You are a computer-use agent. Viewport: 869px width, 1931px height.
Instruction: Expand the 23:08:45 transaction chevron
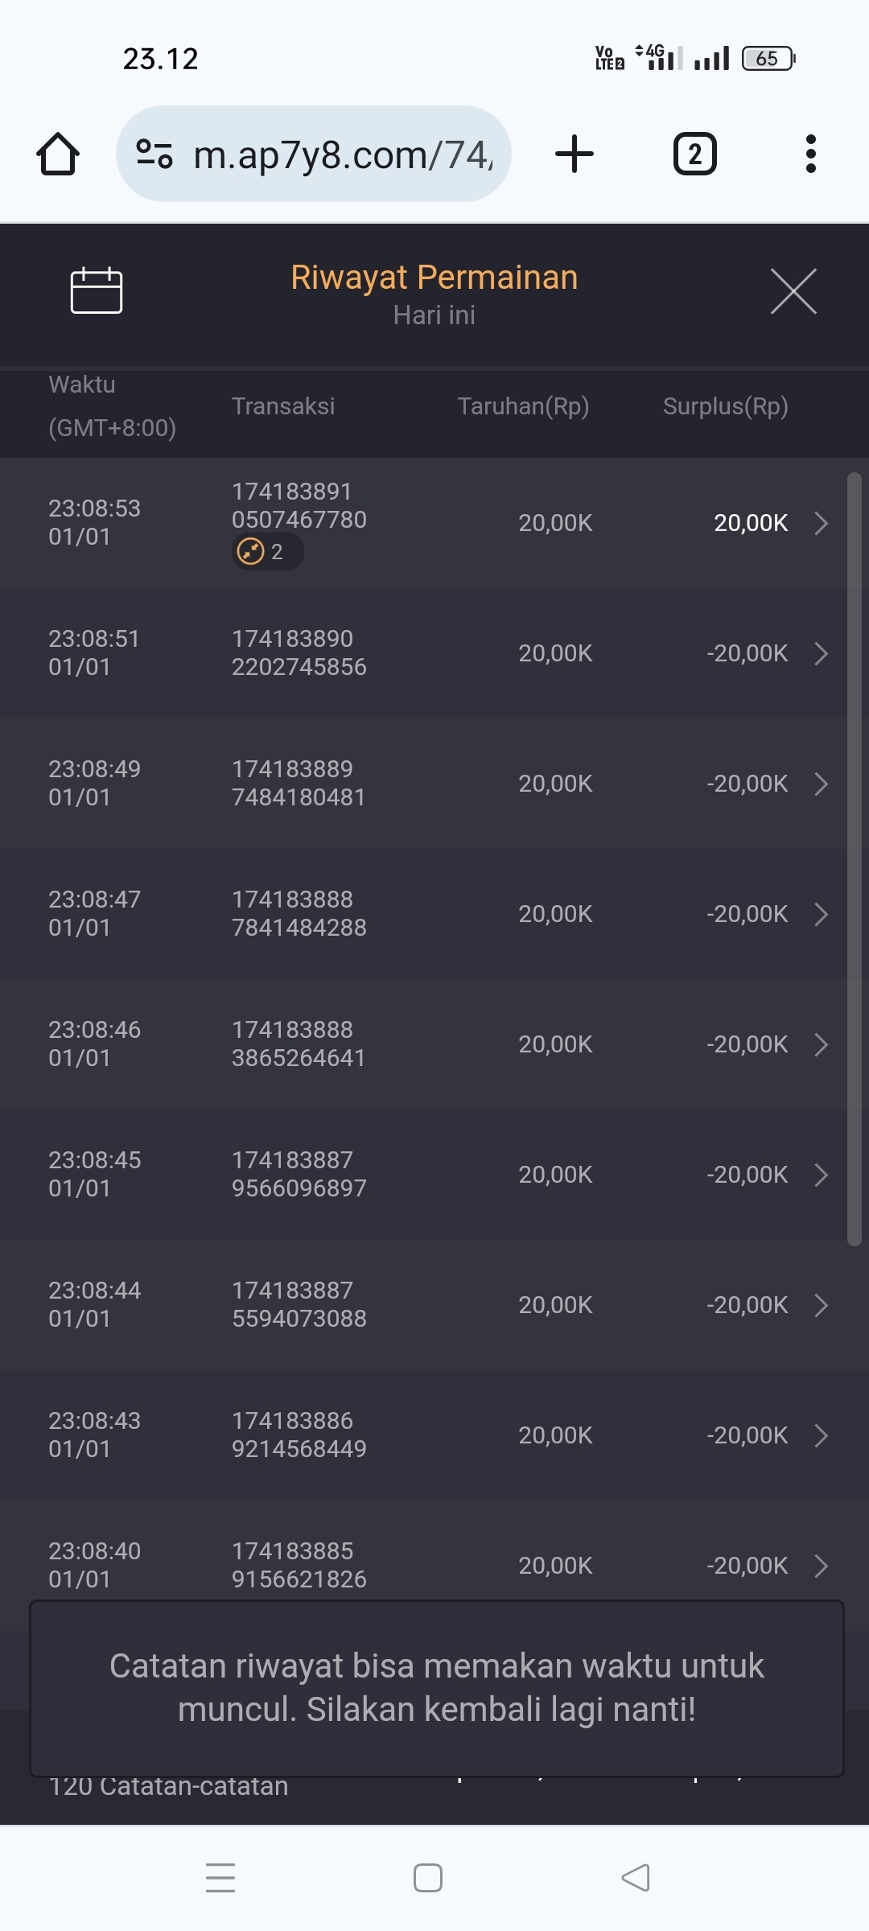coord(822,1175)
